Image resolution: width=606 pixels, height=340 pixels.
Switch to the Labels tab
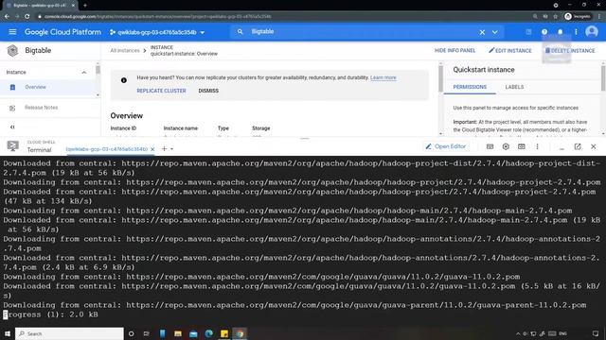514,87
